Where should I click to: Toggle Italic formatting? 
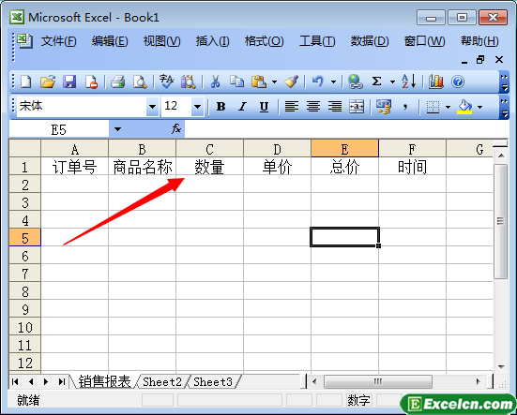click(242, 107)
